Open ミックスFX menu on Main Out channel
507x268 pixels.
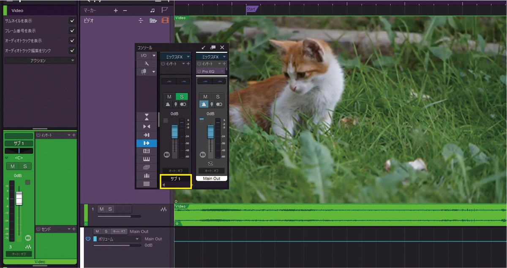click(212, 57)
